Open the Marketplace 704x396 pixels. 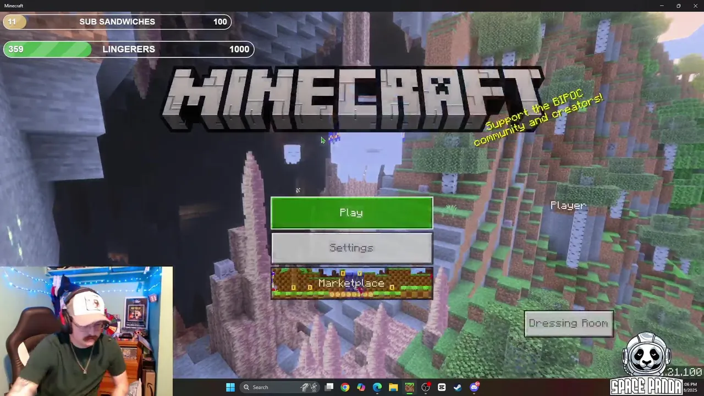(351, 283)
